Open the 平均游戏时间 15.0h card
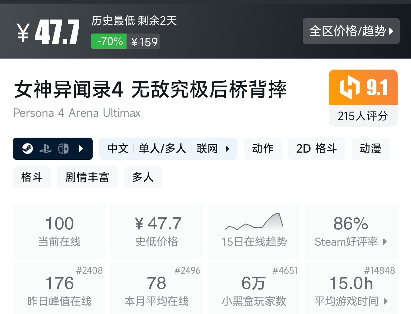 tap(351, 289)
